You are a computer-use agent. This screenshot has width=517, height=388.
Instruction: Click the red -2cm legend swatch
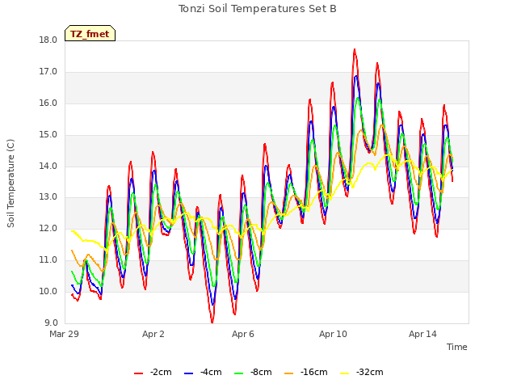(138, 373)
